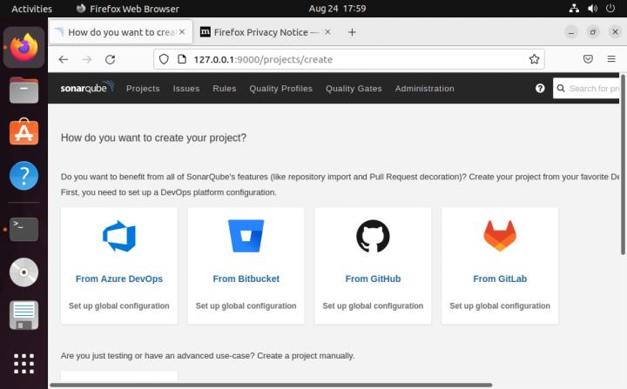The image size is (627, 389).
Task: Click the Bitbucket bucket logo
Action: (x=246, y=236)
